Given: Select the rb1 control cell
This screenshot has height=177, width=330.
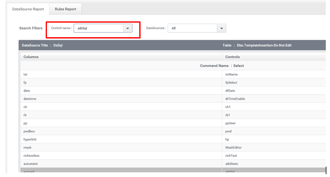Looking at the screenshot, I should [274, 115].
